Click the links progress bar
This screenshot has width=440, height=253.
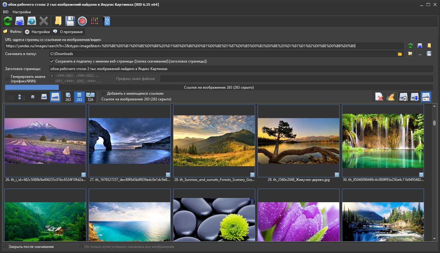click(219, 87)
